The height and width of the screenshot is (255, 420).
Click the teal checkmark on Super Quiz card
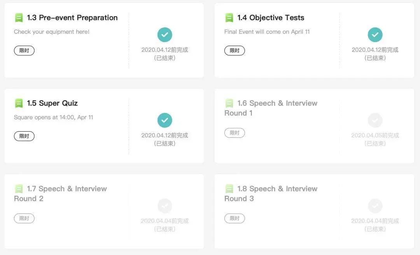pyautogui.click(x=165, y=120)
